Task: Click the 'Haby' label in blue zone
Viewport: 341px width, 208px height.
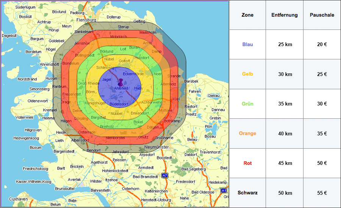Action: [138, 88]
